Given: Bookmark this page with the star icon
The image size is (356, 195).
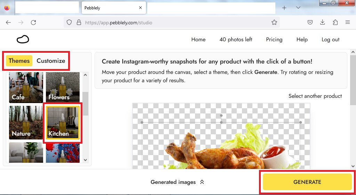Looking at the screenshot, I should (x=274, y=23).
